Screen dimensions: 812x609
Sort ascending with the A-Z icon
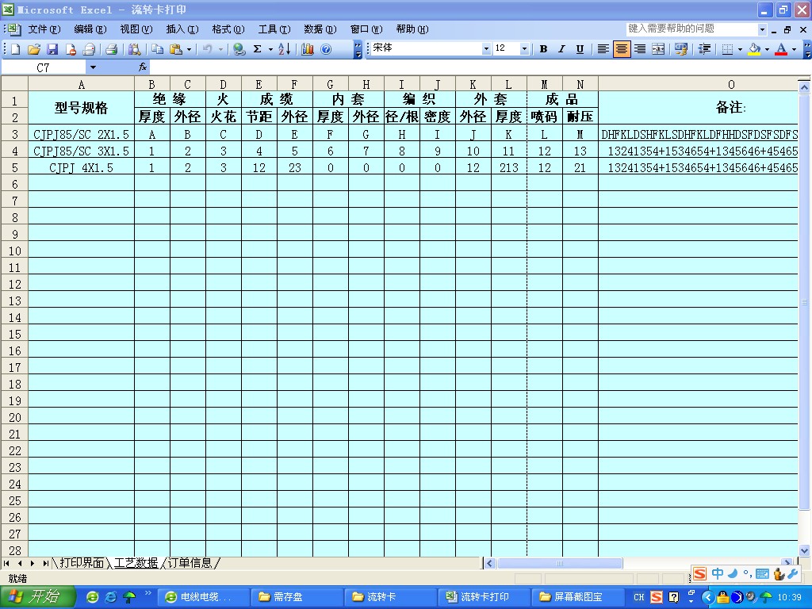pos(284,49)
